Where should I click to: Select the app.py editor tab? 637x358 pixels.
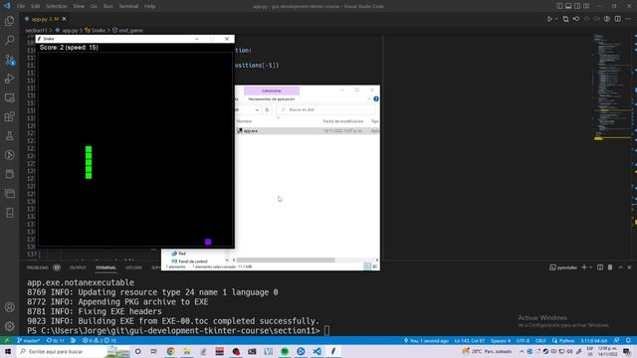(x=45, y=19)
